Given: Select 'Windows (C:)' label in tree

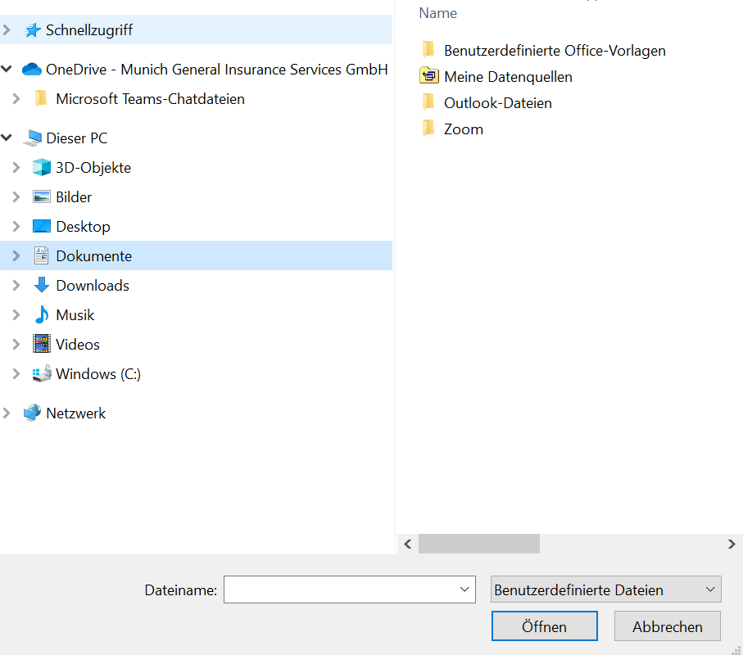Looking at the screenshot, I should (x=98, y=374).
